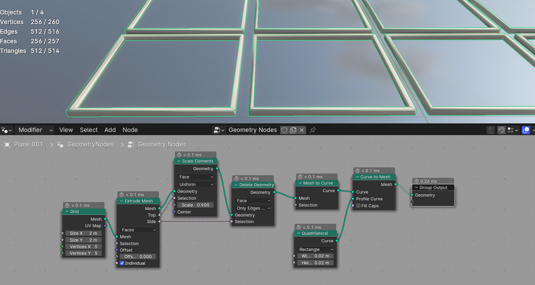Duplicate the Geometry Nodes node tree
The height and width of the screenshot is (285, 535).
(293, 130)
